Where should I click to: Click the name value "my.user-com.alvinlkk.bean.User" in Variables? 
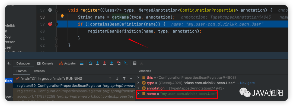[189, 94]
